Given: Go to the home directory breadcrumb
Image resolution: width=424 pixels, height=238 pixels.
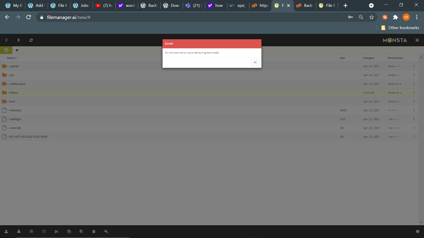Looking at the screenshot, I should coord(17,50).
